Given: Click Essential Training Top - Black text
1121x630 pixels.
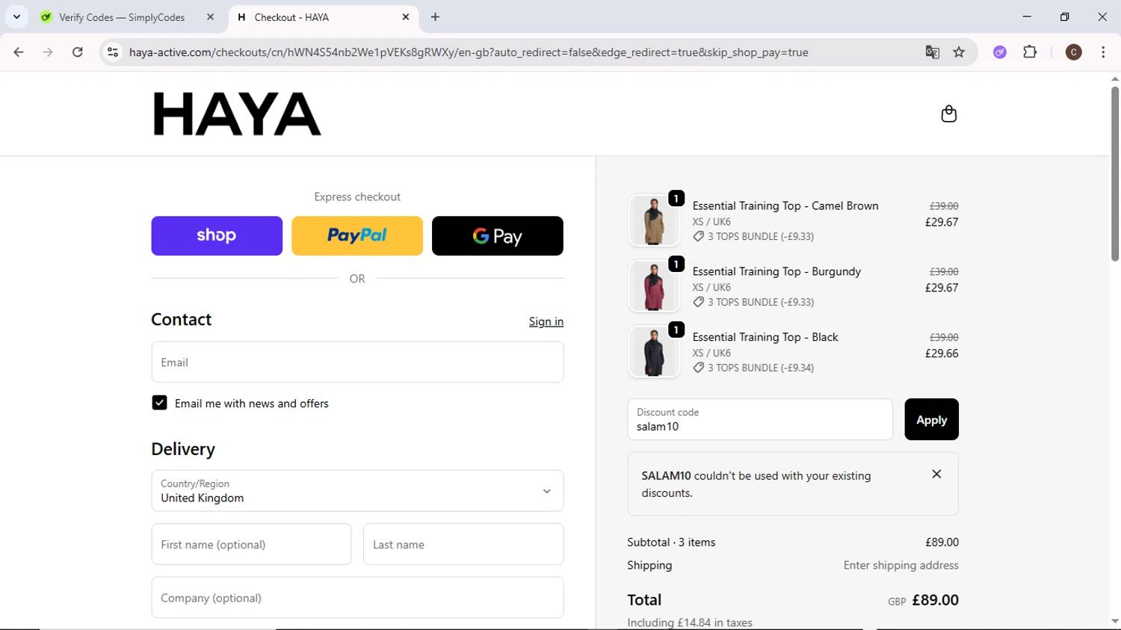Looking at the screenshot, I should tap(765, 337).
